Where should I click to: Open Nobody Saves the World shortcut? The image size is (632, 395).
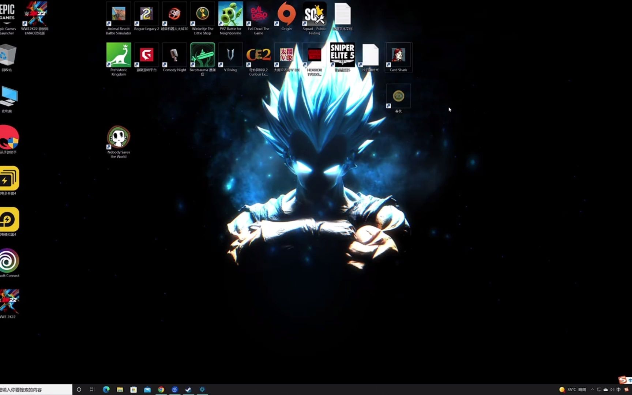(118, 142)
